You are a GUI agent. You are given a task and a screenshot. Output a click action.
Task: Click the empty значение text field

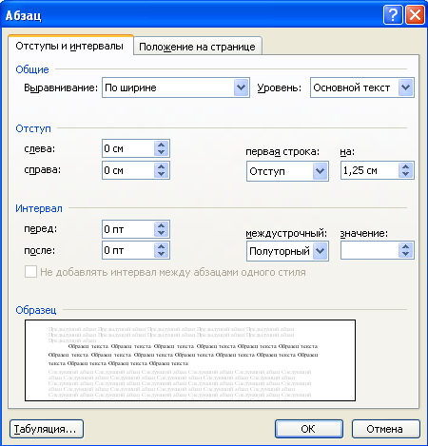click(x=370, y=250)
